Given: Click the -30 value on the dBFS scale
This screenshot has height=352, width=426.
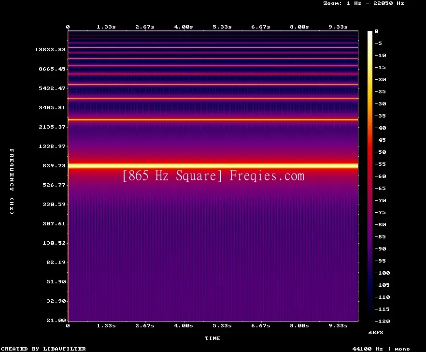Looking at the screenshot, I should (380, 103).
